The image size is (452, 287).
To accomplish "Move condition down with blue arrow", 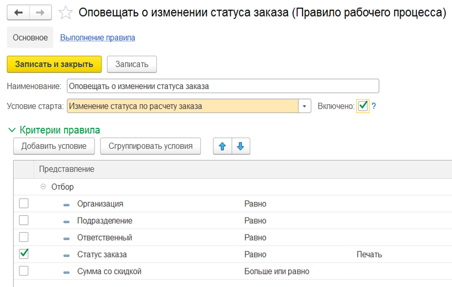I will 240,146.
